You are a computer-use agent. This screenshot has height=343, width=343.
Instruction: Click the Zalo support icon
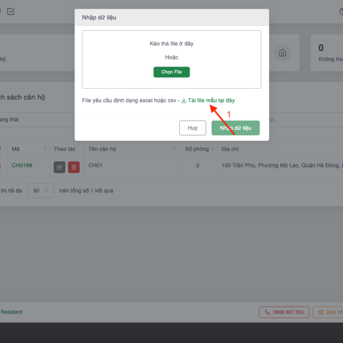pyautogui.click(x=321, y=312)
